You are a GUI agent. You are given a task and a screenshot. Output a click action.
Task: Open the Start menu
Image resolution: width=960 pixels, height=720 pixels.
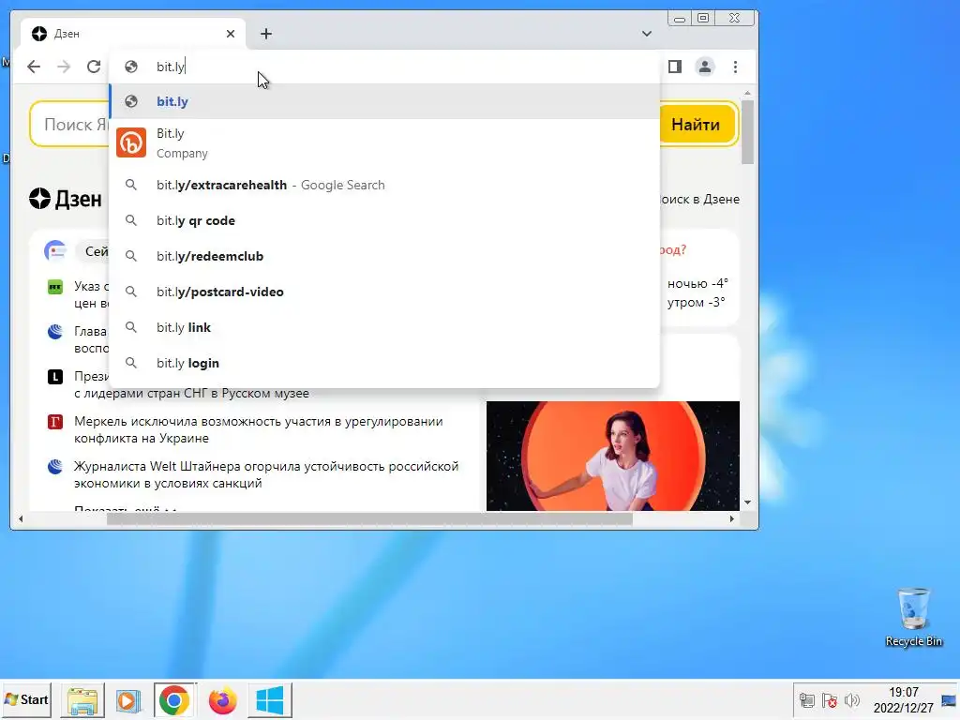click(26, 699)
